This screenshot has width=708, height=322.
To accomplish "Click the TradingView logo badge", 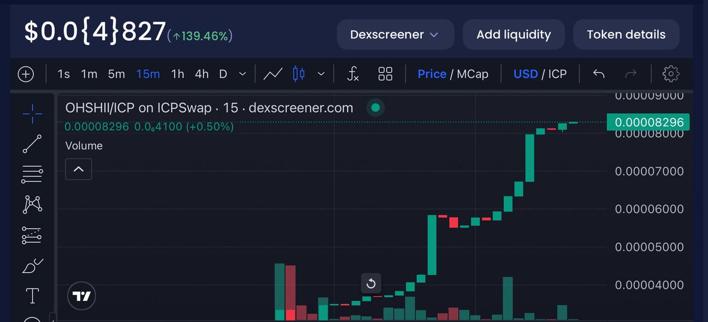I will click(82, 295).
